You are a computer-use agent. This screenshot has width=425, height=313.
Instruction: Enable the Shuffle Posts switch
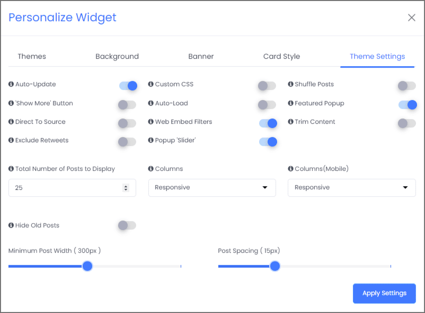[x=407, y=86]
